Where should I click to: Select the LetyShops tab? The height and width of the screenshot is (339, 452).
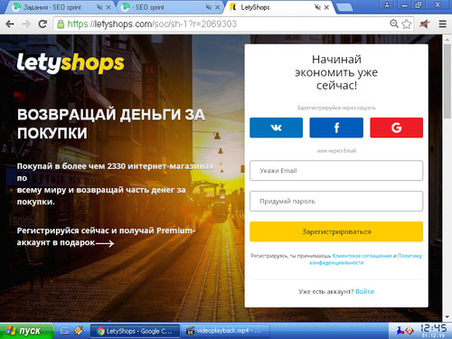[278, 7]
